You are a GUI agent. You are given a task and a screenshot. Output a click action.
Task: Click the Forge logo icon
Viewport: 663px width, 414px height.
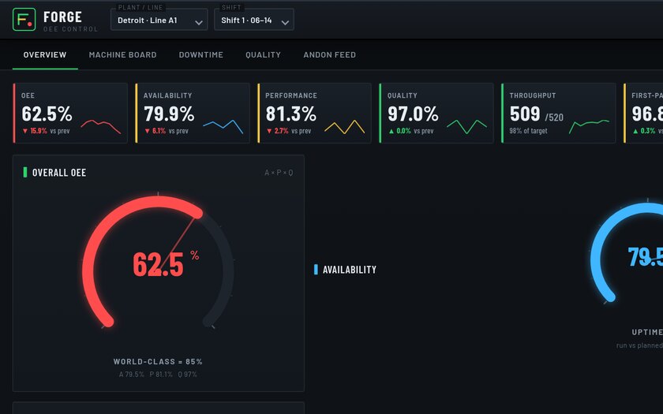24,20
